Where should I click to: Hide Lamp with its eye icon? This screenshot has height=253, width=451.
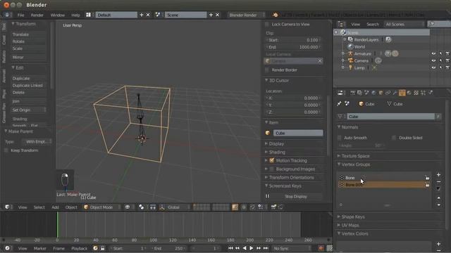[x=433, y=67]
